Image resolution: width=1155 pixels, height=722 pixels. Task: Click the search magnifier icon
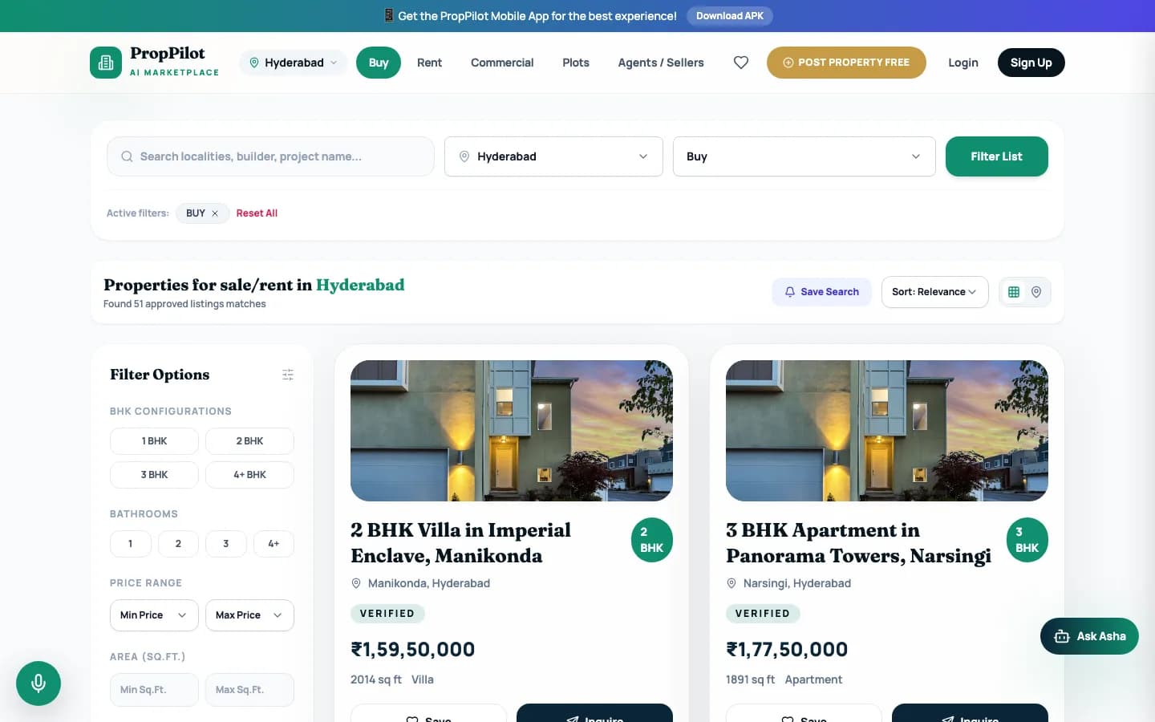(127, 156)
